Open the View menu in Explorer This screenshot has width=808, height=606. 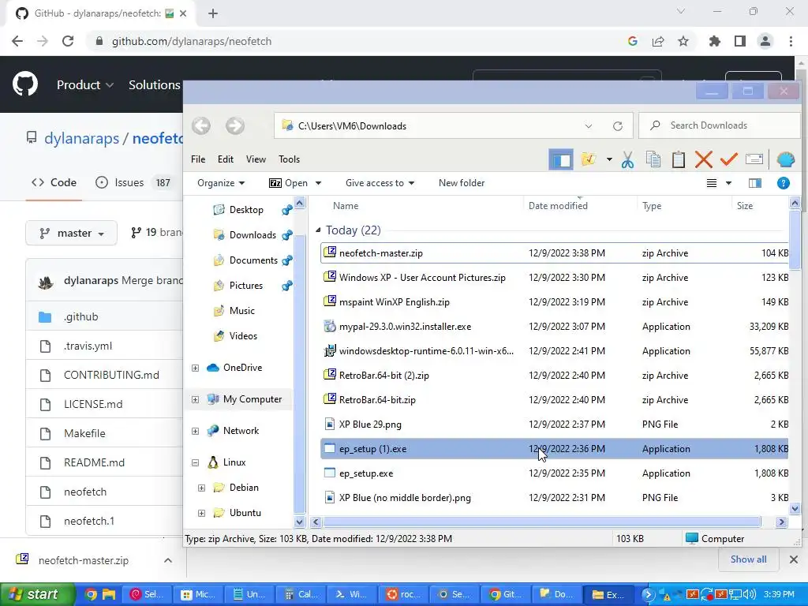[x=256, y=159]
